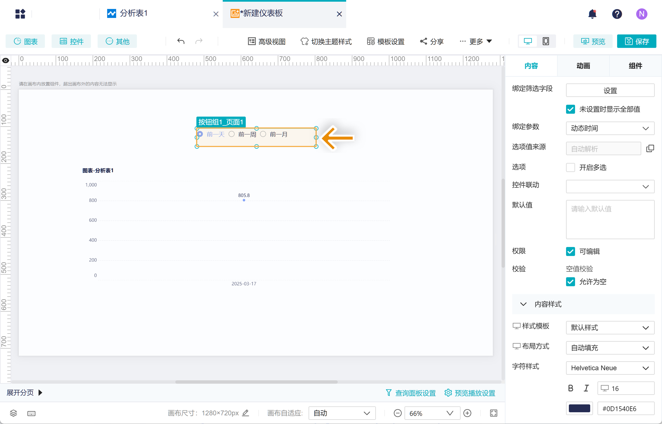The height and width of the screenshot is (424, 662).
Task: Select the 前一周 radio button
Action: [x=231, y=134]
